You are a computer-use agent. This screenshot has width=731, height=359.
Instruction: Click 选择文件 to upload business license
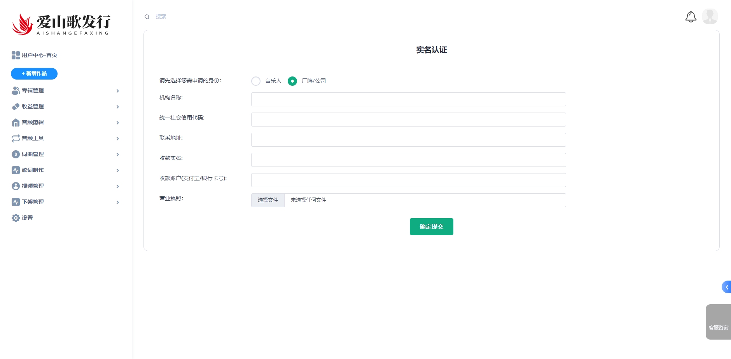pyautogui.click(x=268, y=200)
